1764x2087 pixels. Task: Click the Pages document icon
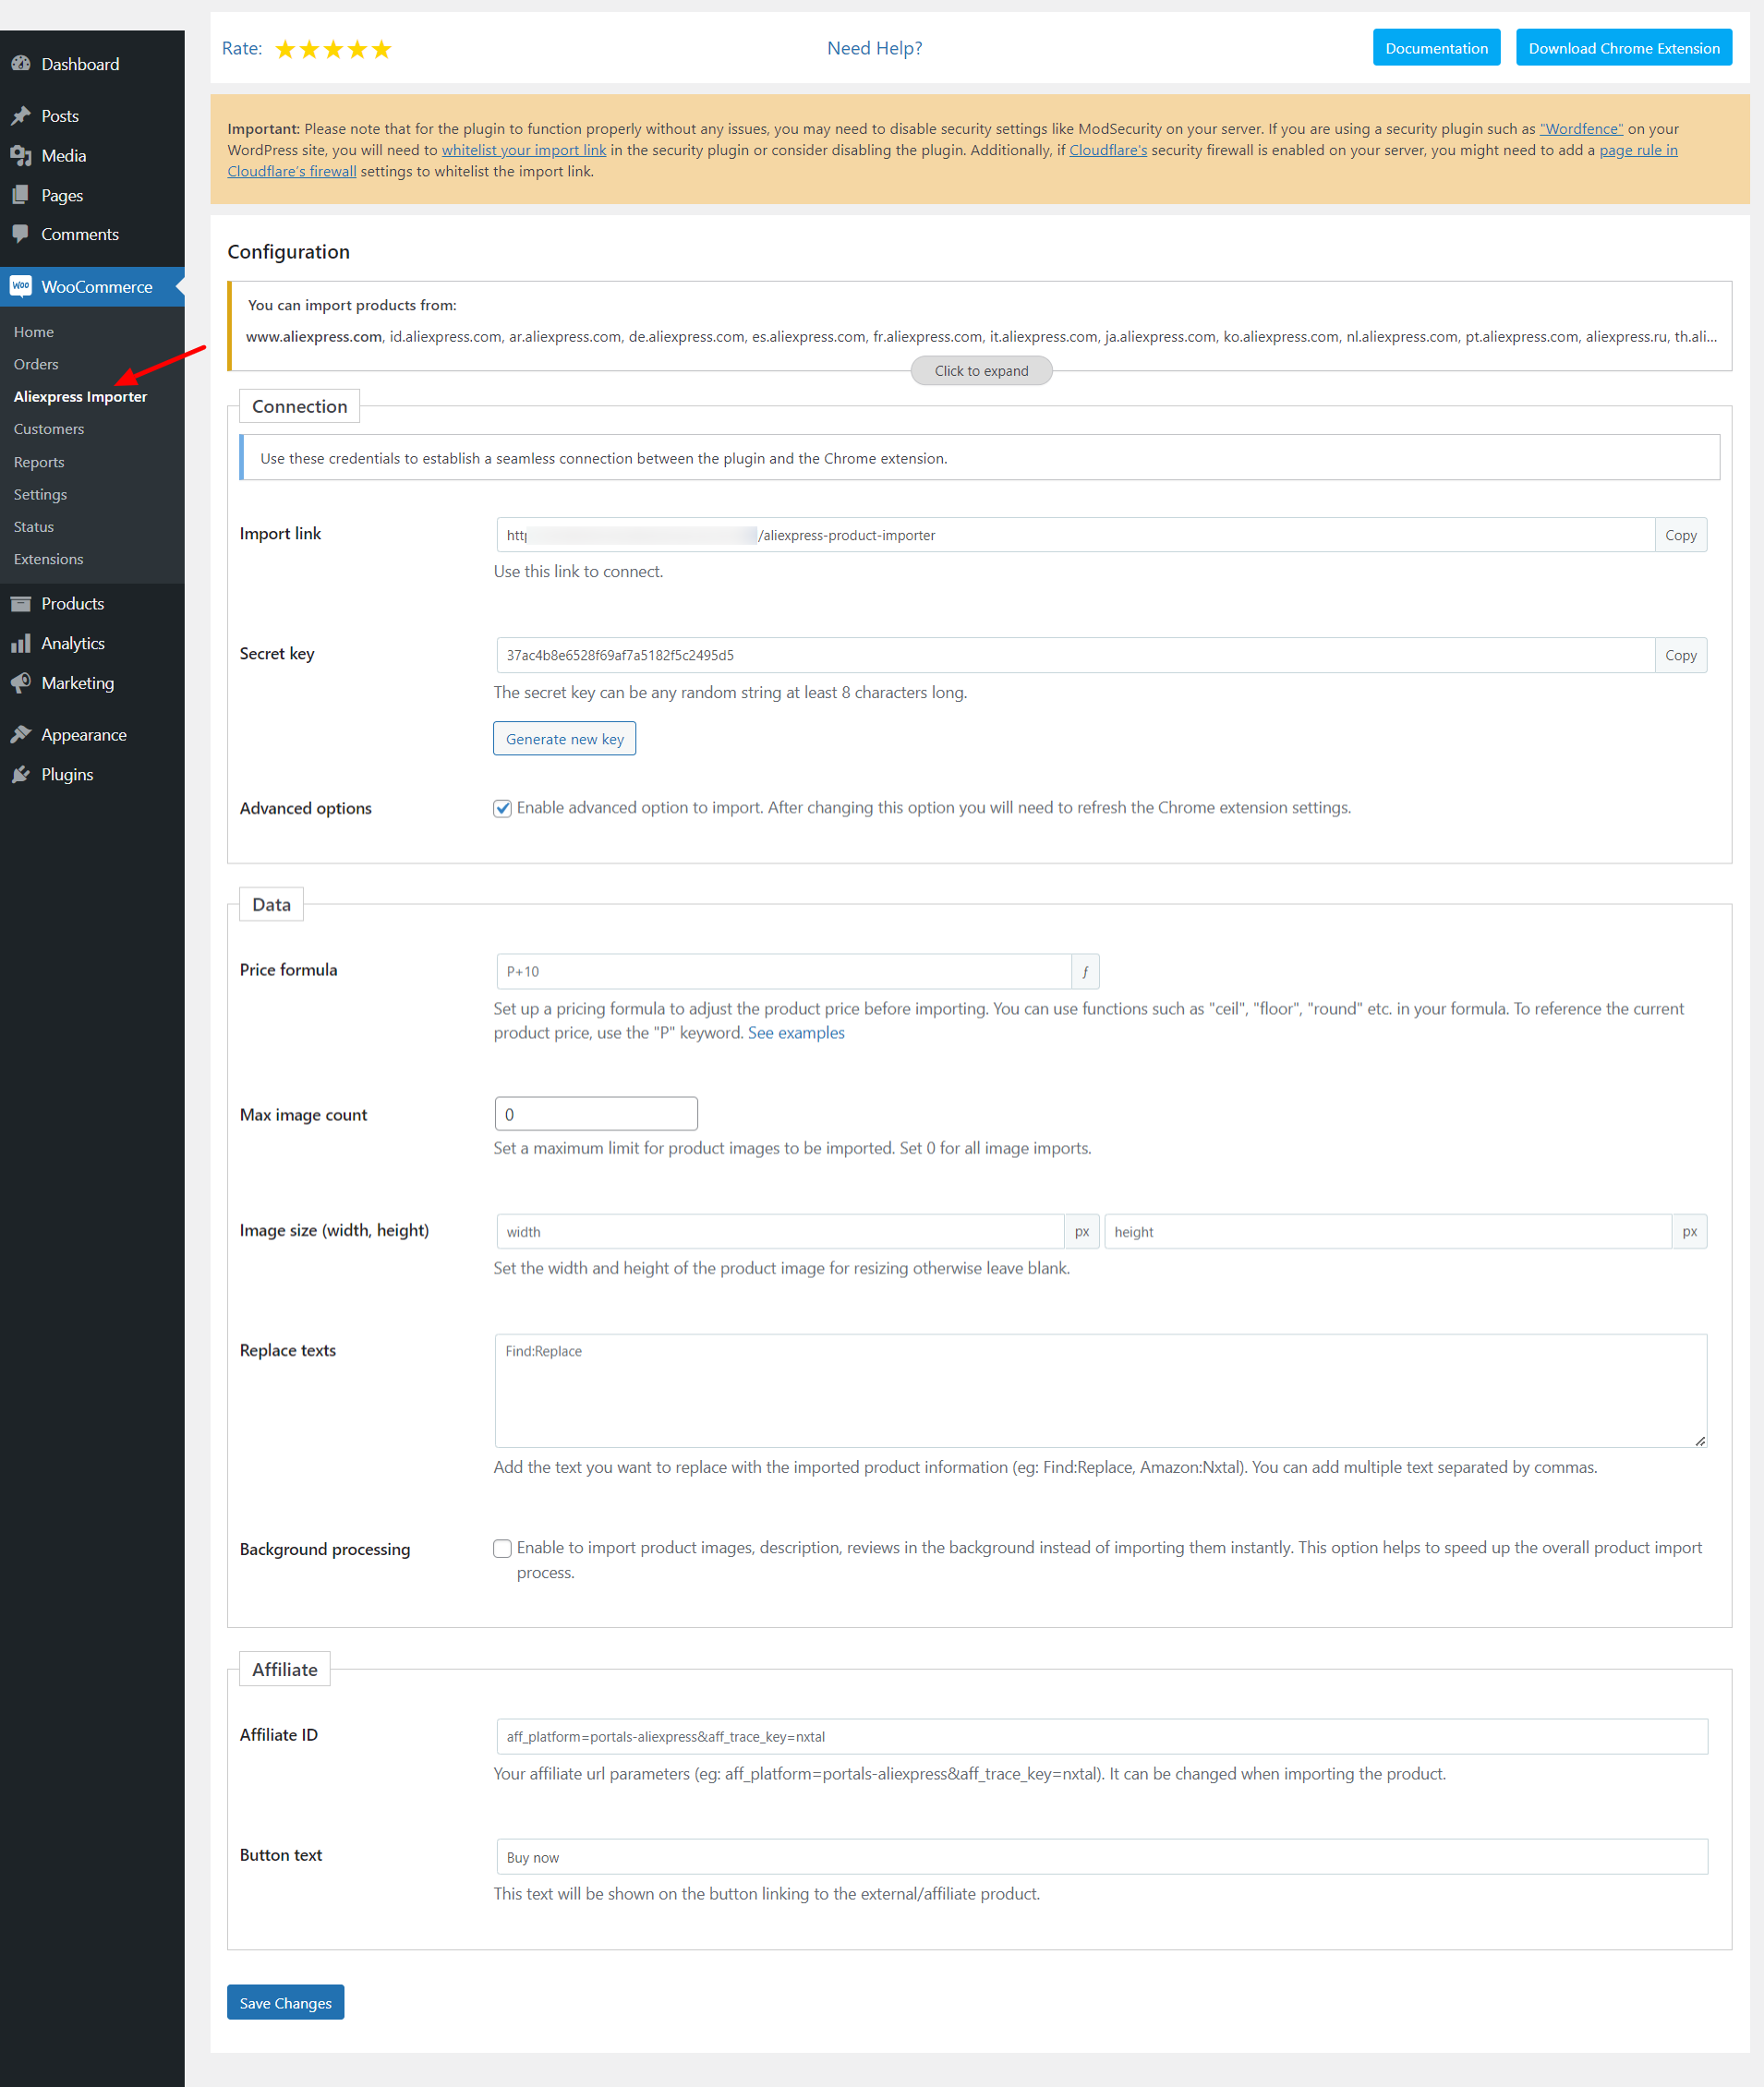pos(21,195)
